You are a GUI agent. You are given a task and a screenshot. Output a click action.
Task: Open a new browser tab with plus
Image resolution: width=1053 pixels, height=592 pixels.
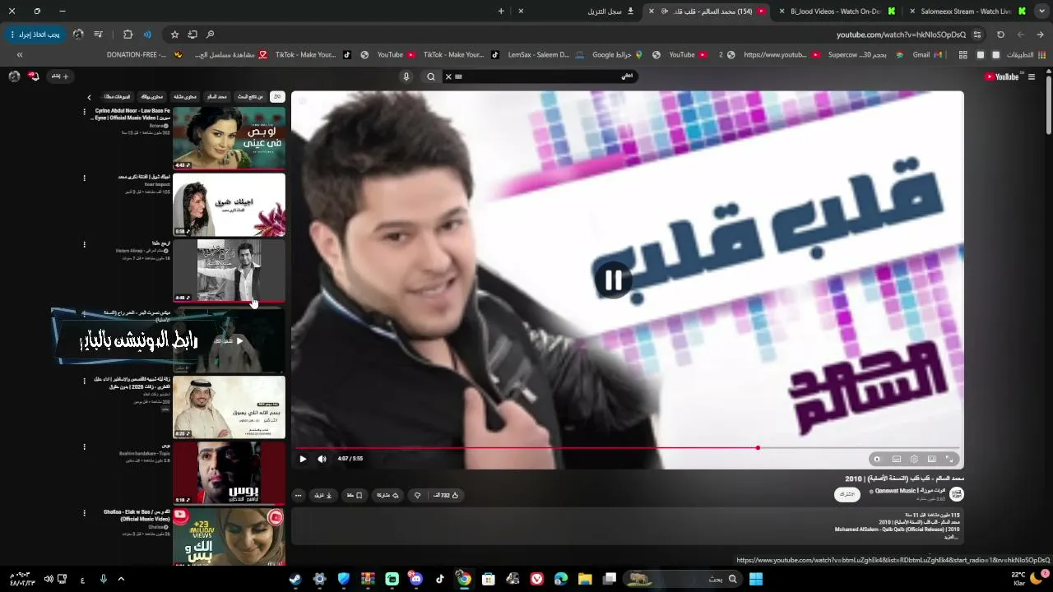click(x=501, y=12)
